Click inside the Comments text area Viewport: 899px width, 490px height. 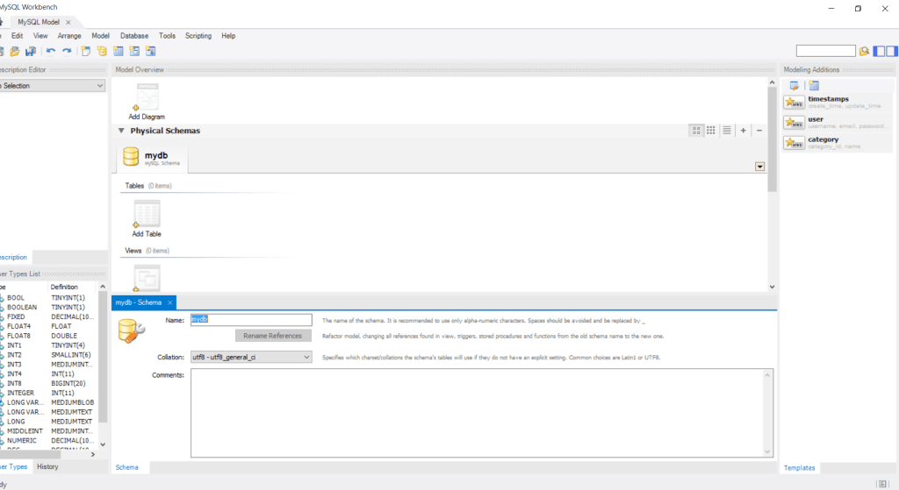pos(478,413)
